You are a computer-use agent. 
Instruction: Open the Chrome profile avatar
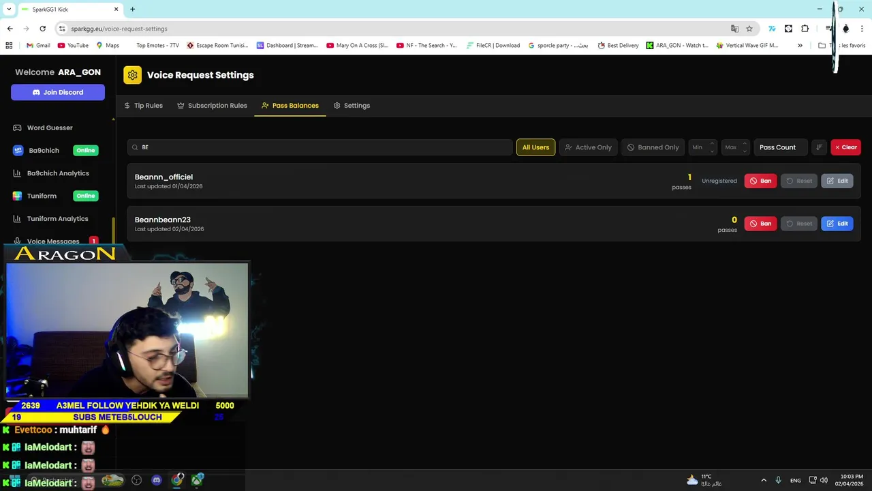(x=845, y=29)
